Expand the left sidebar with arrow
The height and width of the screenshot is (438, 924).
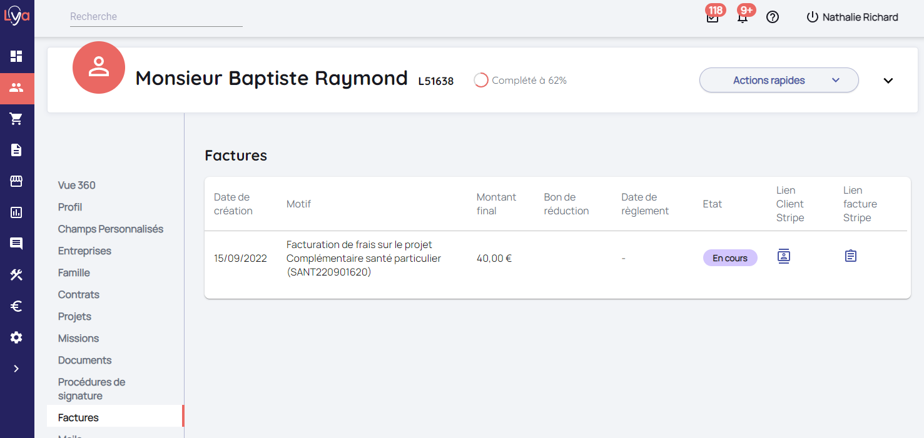[16, 369]
